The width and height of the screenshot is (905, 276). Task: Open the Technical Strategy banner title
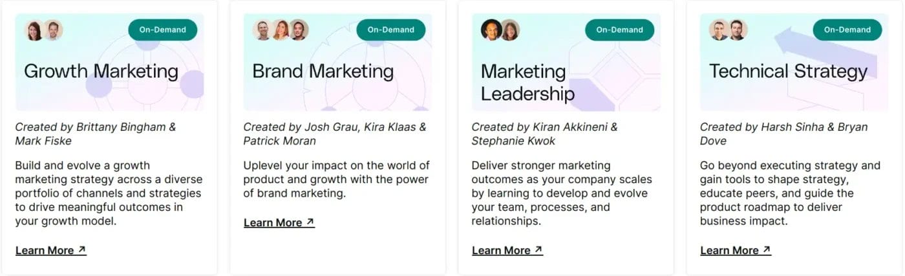tap(788, 71)
